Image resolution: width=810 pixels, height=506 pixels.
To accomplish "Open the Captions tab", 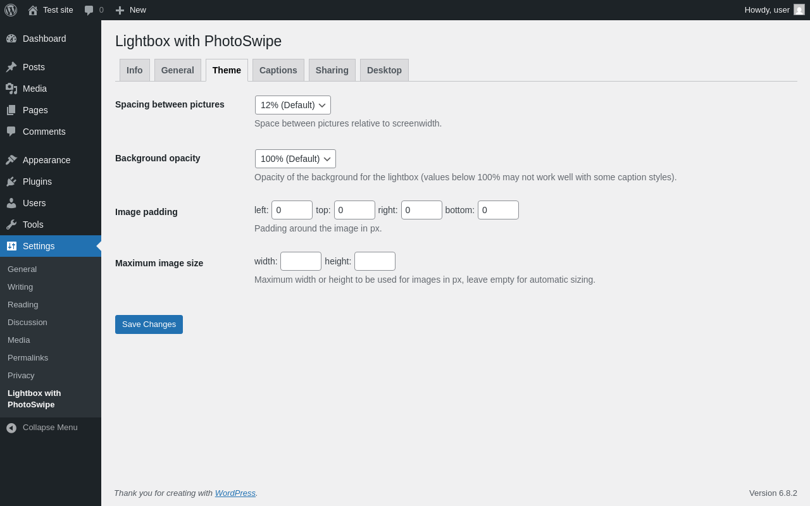I will 278,70.
